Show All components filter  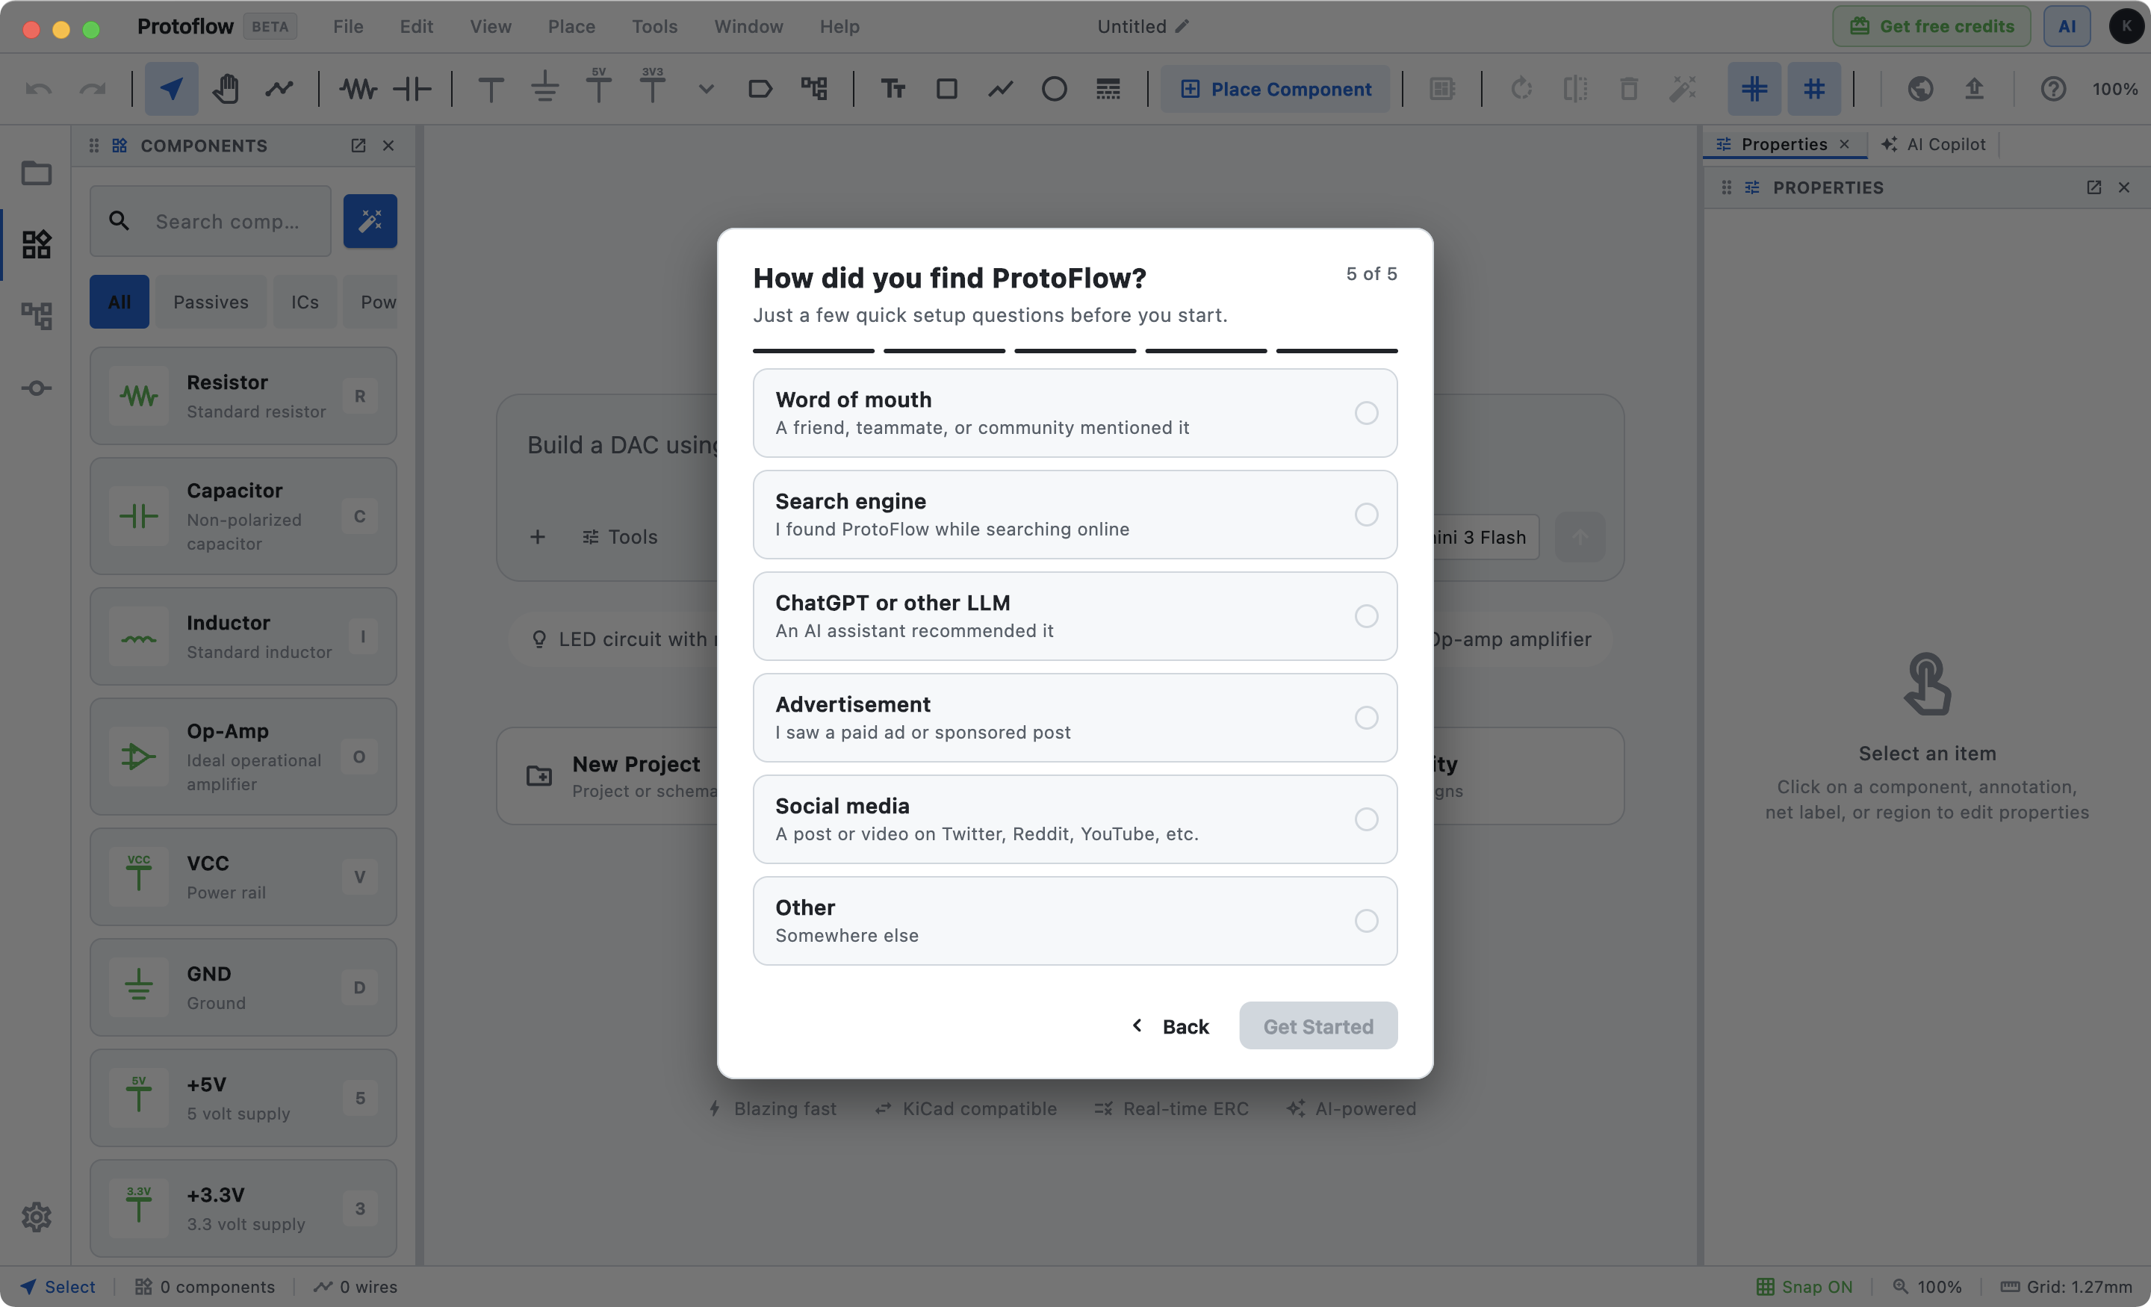pos(119,301)
